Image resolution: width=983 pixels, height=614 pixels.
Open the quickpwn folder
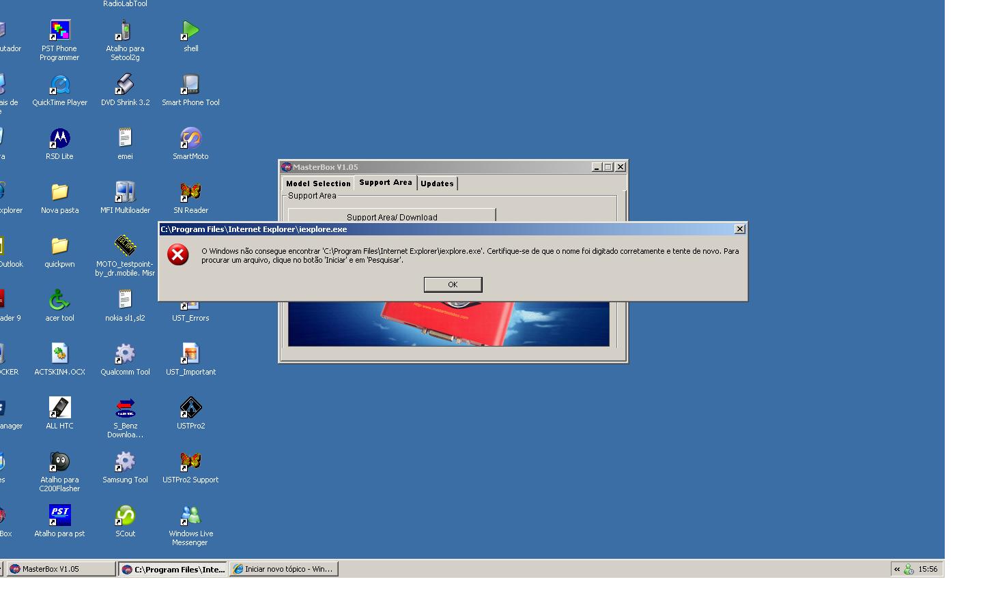[59, 246]
